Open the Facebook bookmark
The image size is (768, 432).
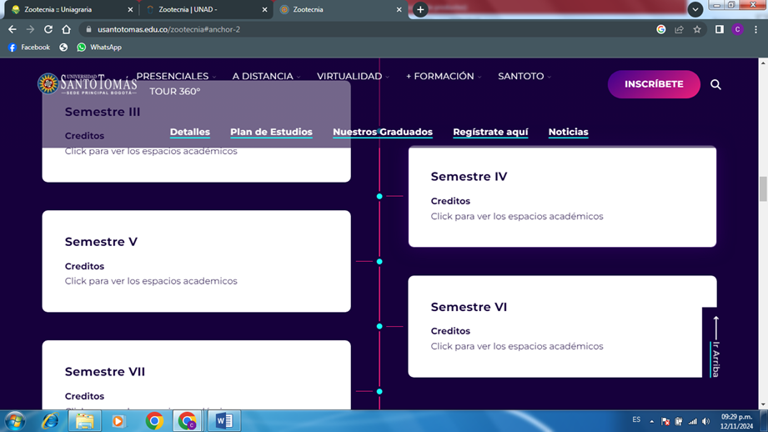[x=29, y=48]
